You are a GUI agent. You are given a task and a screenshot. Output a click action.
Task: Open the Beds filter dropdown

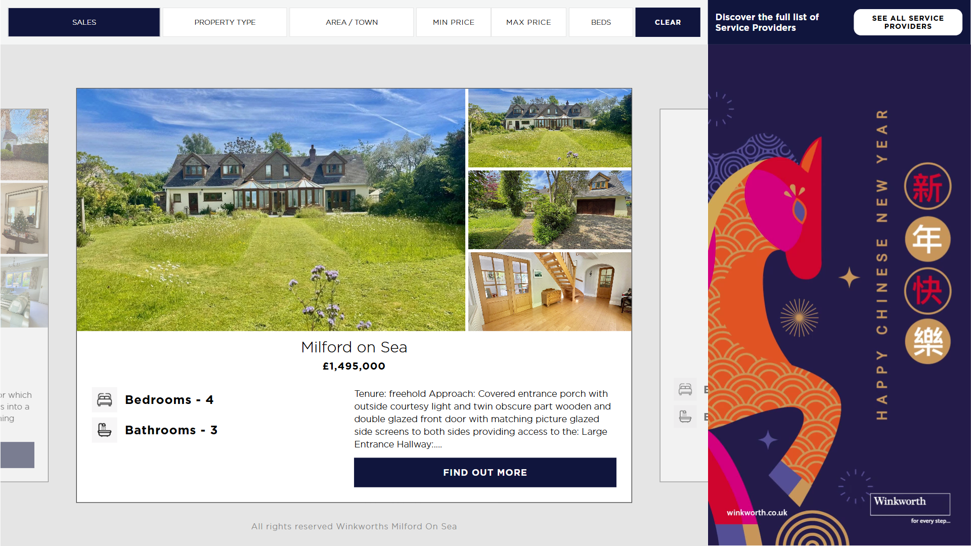pyautogui.click(x=601, y=22)
